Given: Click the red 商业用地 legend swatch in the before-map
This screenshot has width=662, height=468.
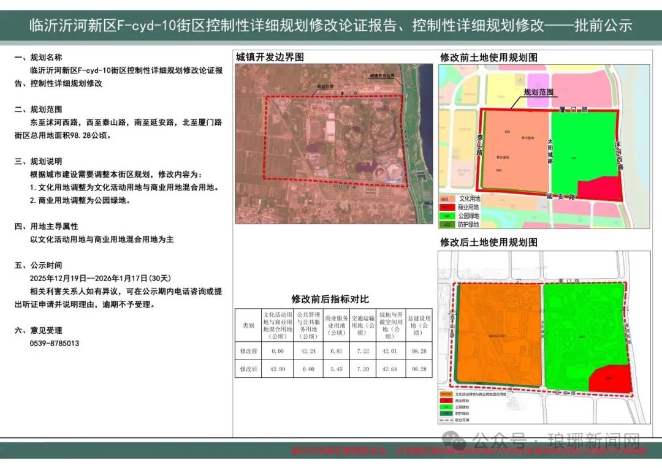Looking at the screenshot, I should (448, 208).
